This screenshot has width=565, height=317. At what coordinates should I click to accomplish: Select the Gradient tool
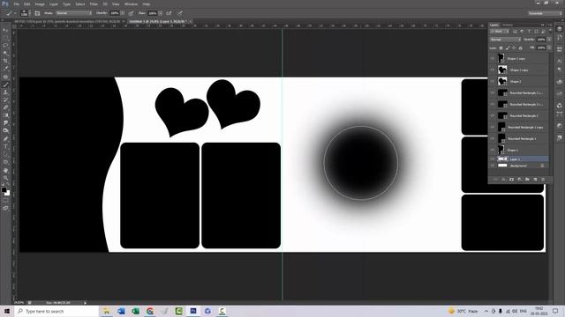pyautogui.click(x=5, y=115)
